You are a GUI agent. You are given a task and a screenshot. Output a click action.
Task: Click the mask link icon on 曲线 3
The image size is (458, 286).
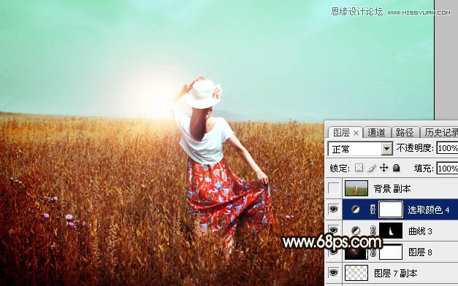[373, 231]
